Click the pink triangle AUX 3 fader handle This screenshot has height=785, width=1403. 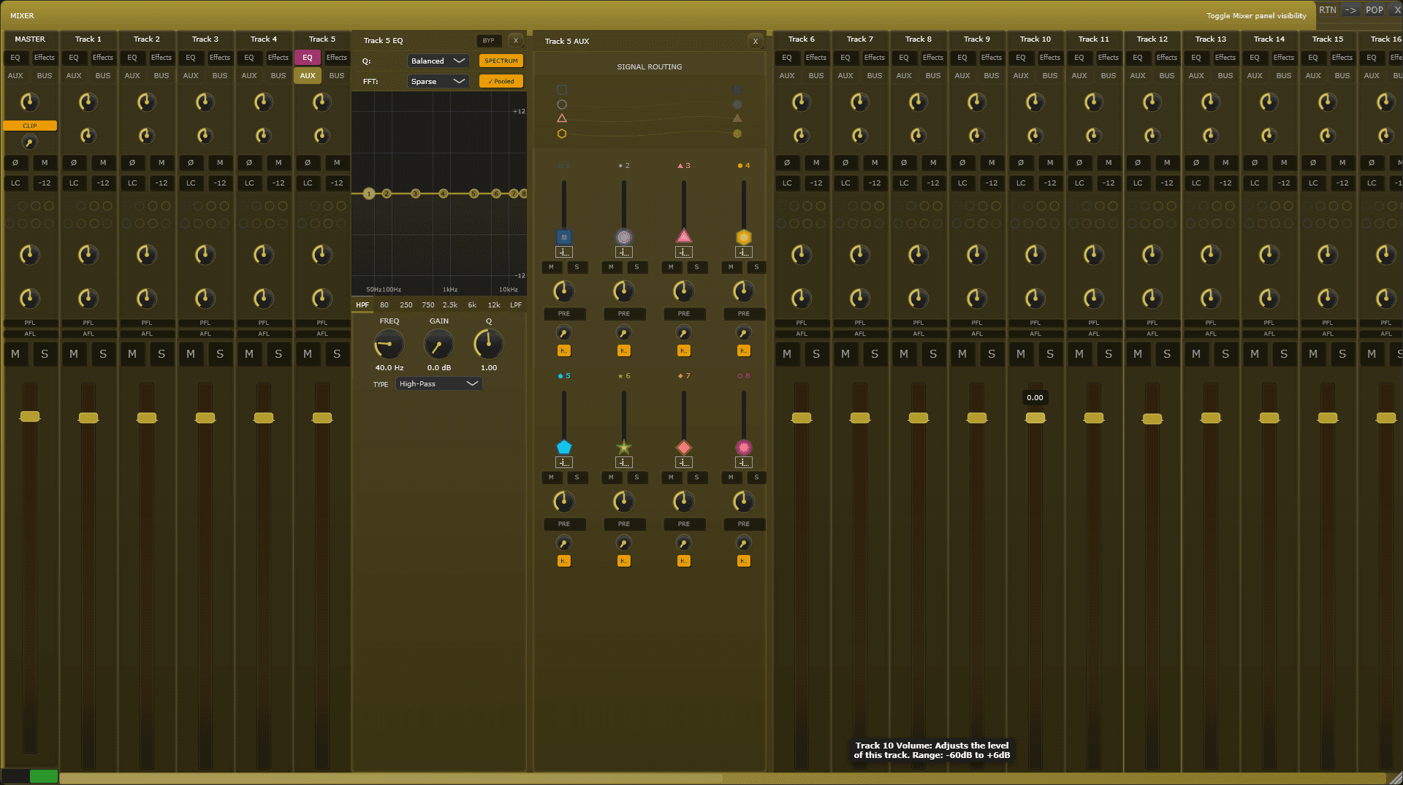[x=683, y=236]
